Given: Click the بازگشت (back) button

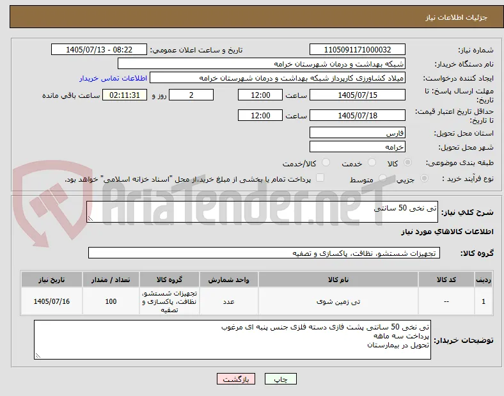Looking at the screenshot, I should point(236,379).
